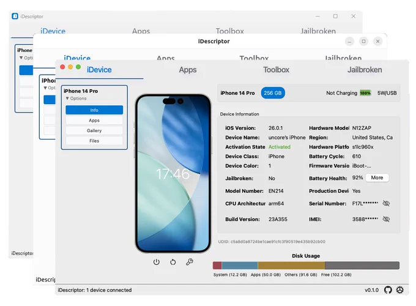Click the green macOS zoom button
This screenshot has height=306, width=416.
coord(78,67)
